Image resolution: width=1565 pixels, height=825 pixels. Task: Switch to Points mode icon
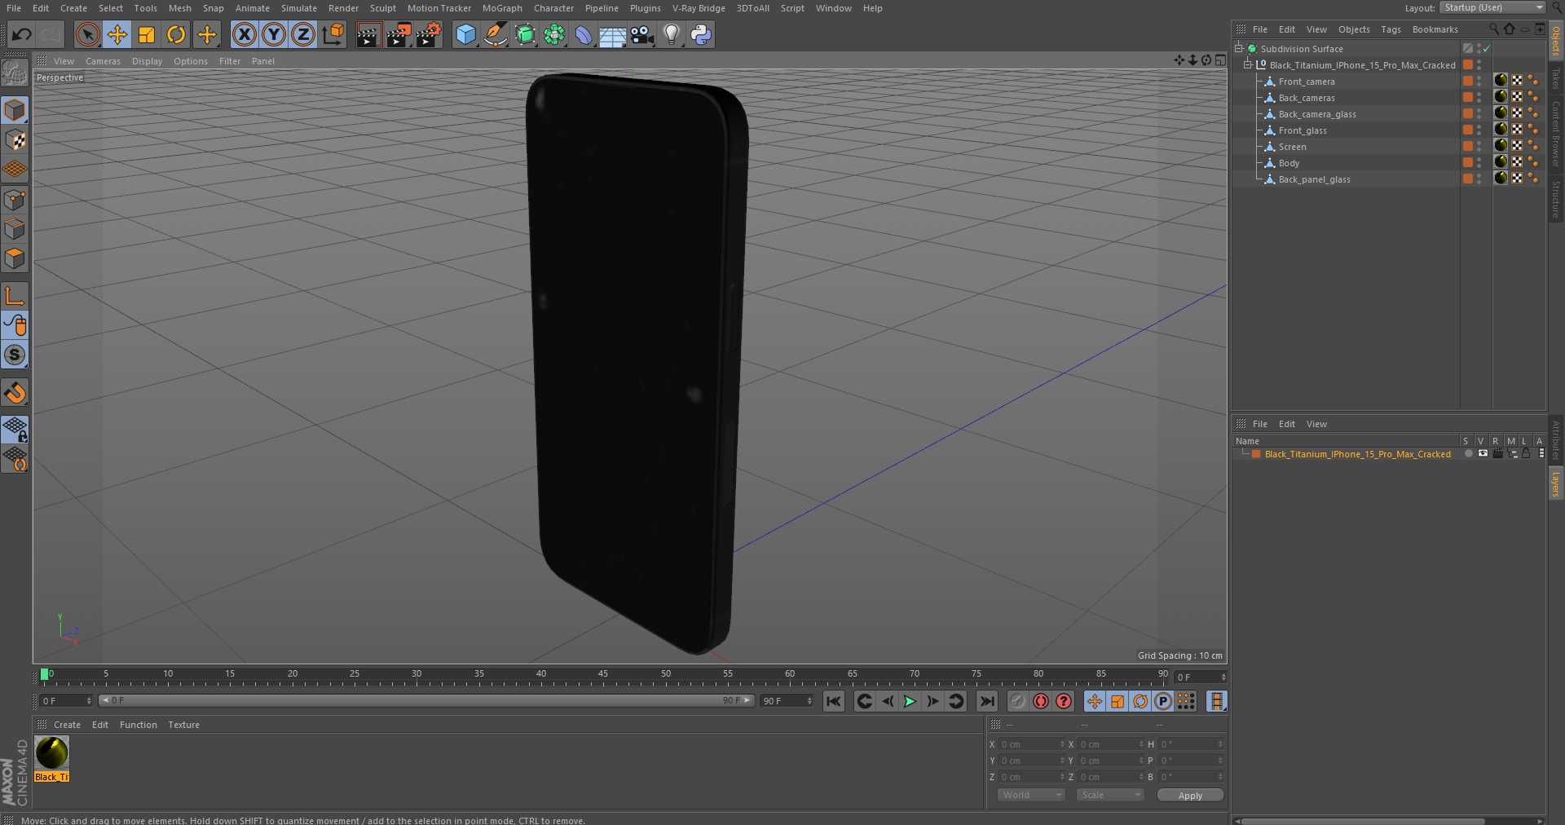[15, 199]
